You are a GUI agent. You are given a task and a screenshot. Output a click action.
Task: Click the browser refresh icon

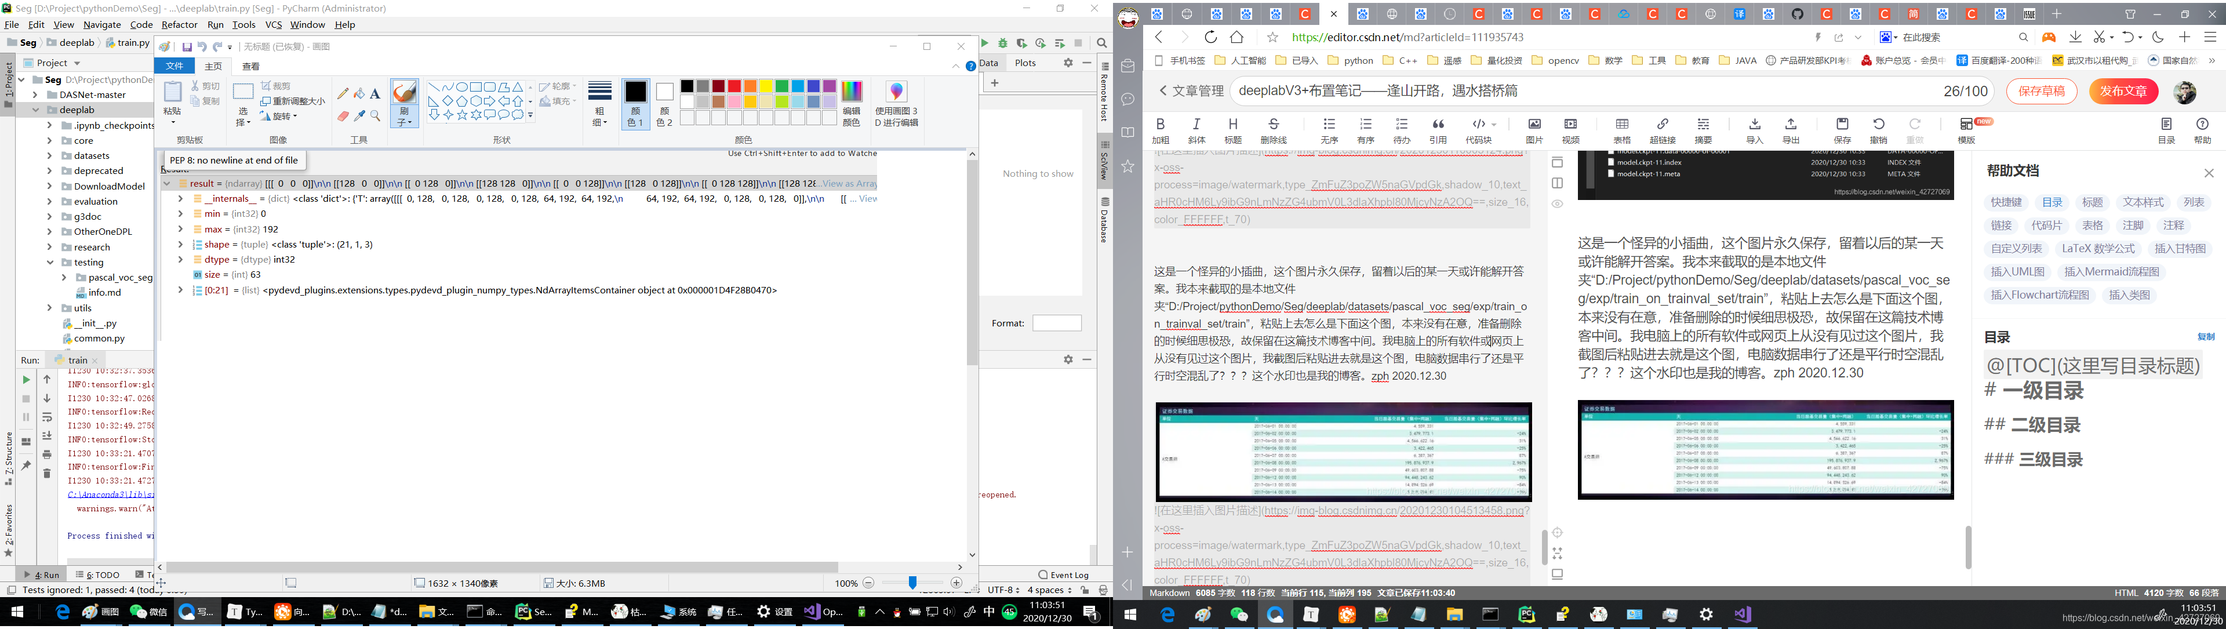click(1210, 37)
